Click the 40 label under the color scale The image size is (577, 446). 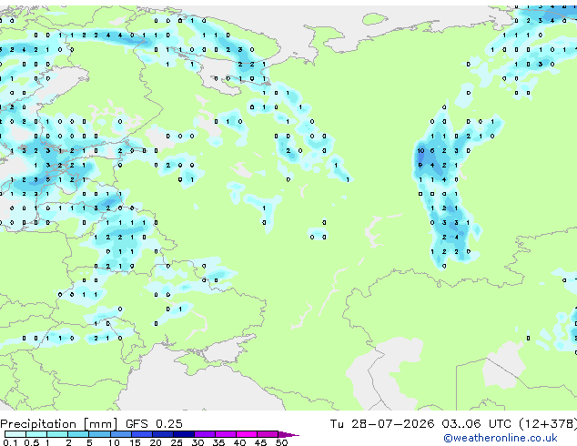pyautogui.click(x=239, y=442)
